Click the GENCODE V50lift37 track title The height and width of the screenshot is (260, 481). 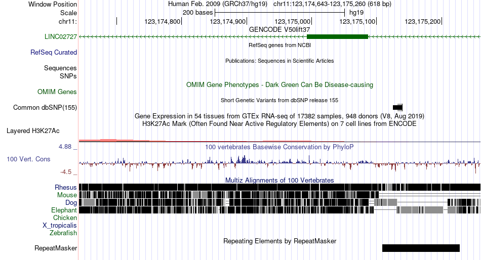(279, 30)
